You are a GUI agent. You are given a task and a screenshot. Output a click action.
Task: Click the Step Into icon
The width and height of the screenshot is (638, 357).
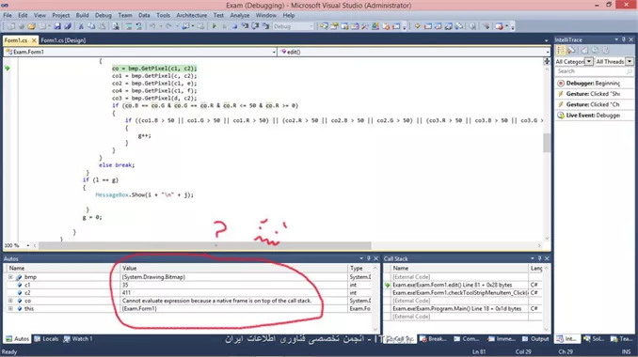[x=245, y=26]
